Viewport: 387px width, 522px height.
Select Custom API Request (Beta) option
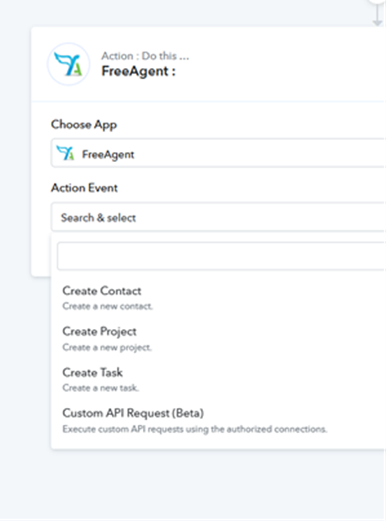(133, 413)
